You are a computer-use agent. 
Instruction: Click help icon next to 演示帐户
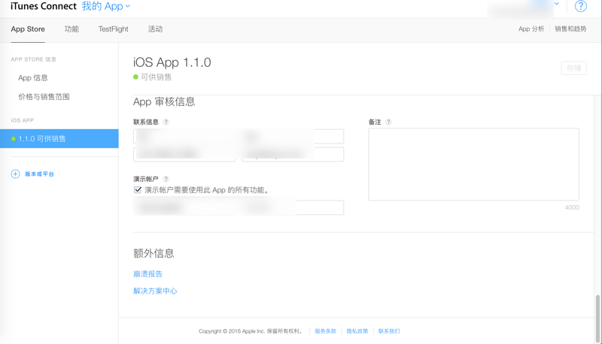tap(166, 180)
